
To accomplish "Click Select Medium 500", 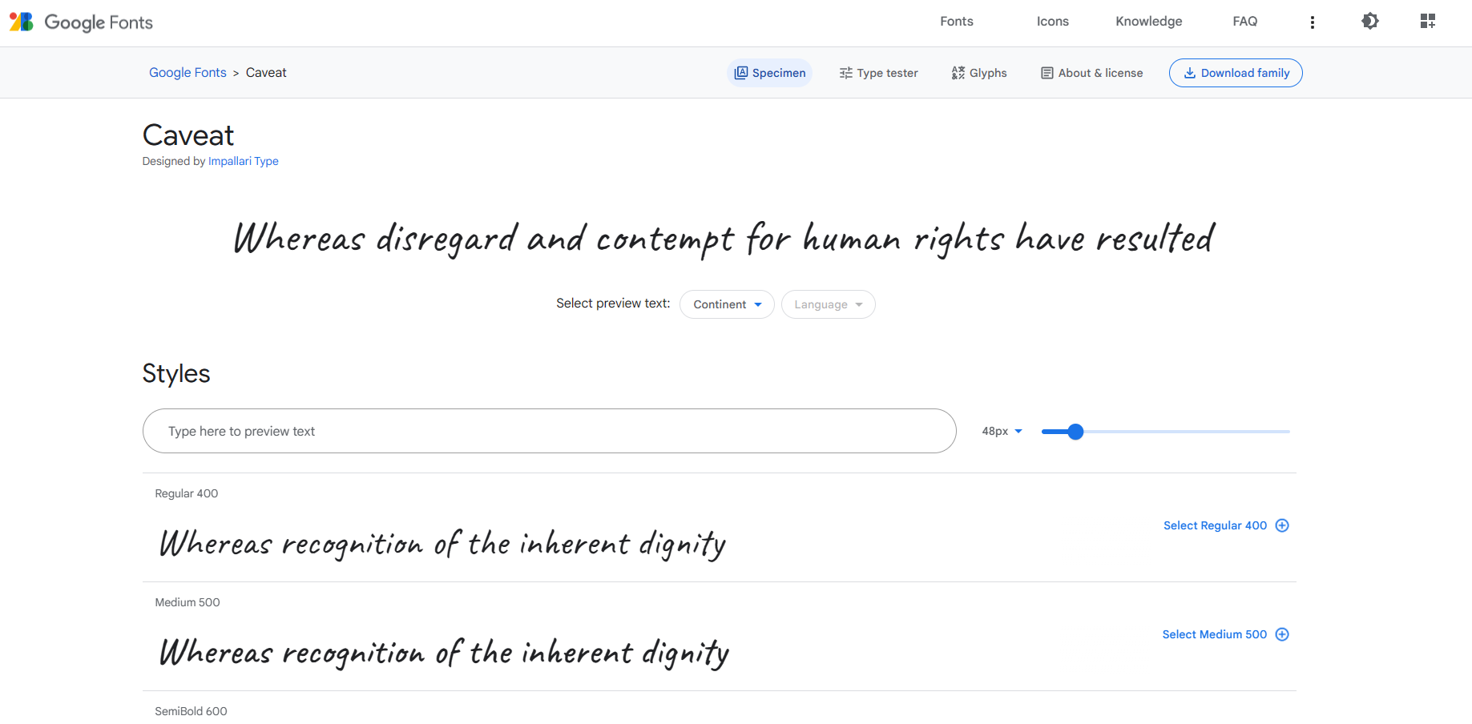I will point(1215,634).
